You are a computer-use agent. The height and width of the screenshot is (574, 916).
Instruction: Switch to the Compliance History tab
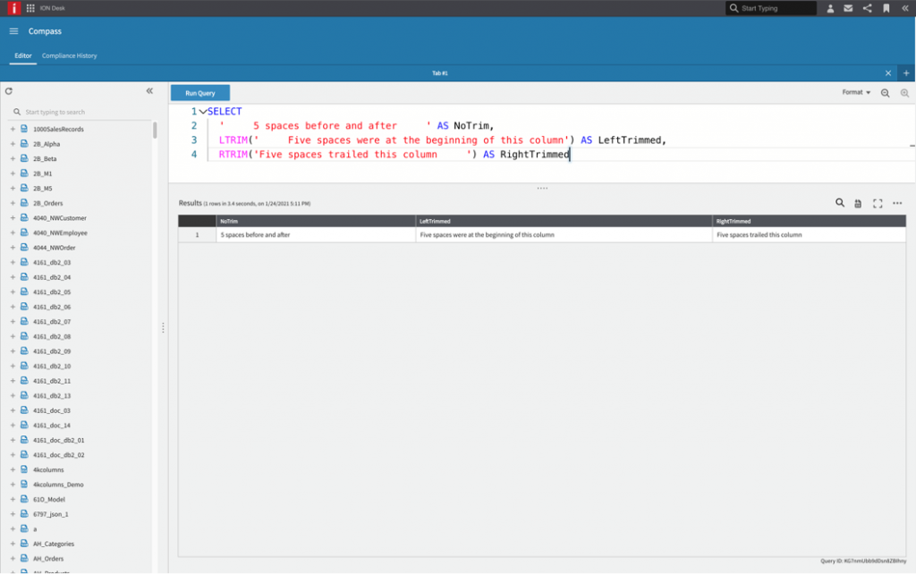point(69,55)
